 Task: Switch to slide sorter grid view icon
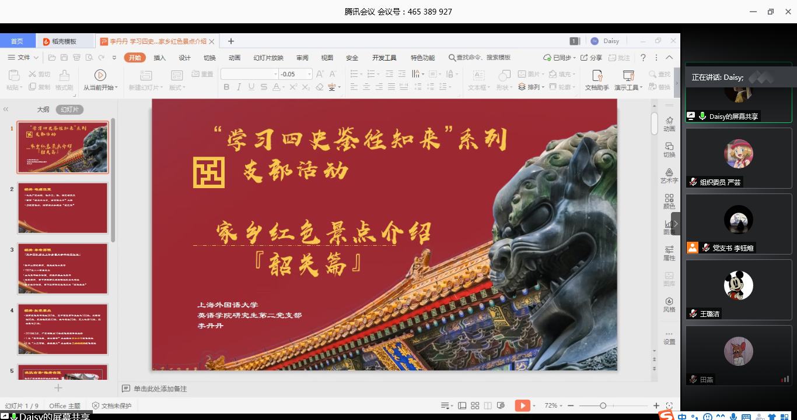coord(475,405)
